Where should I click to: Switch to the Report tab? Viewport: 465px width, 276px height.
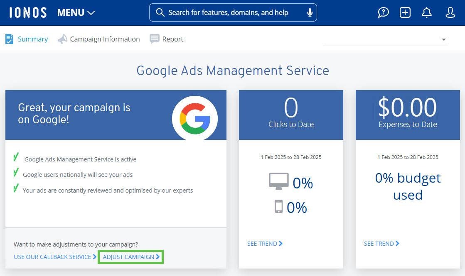click(x=173, y=39)
